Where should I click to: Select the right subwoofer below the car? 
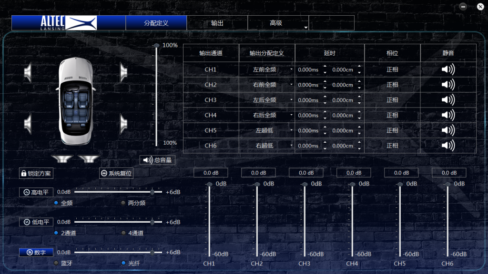click(89, 159)
